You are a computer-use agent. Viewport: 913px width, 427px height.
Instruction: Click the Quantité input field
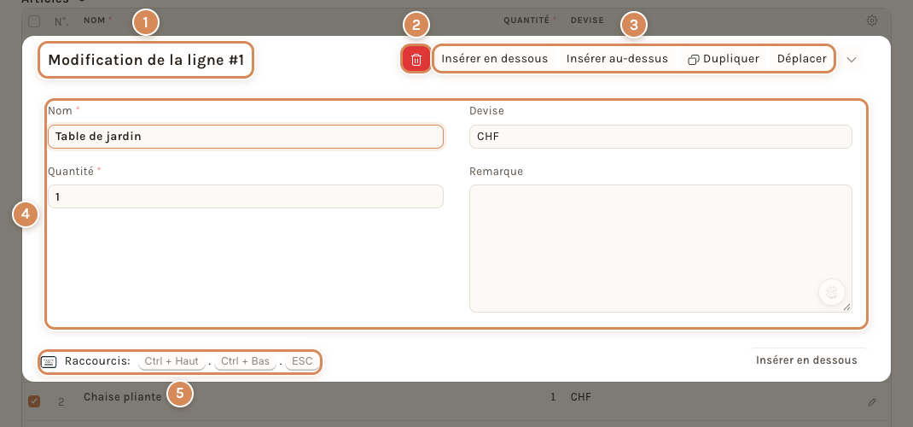[x=246, y=197]
